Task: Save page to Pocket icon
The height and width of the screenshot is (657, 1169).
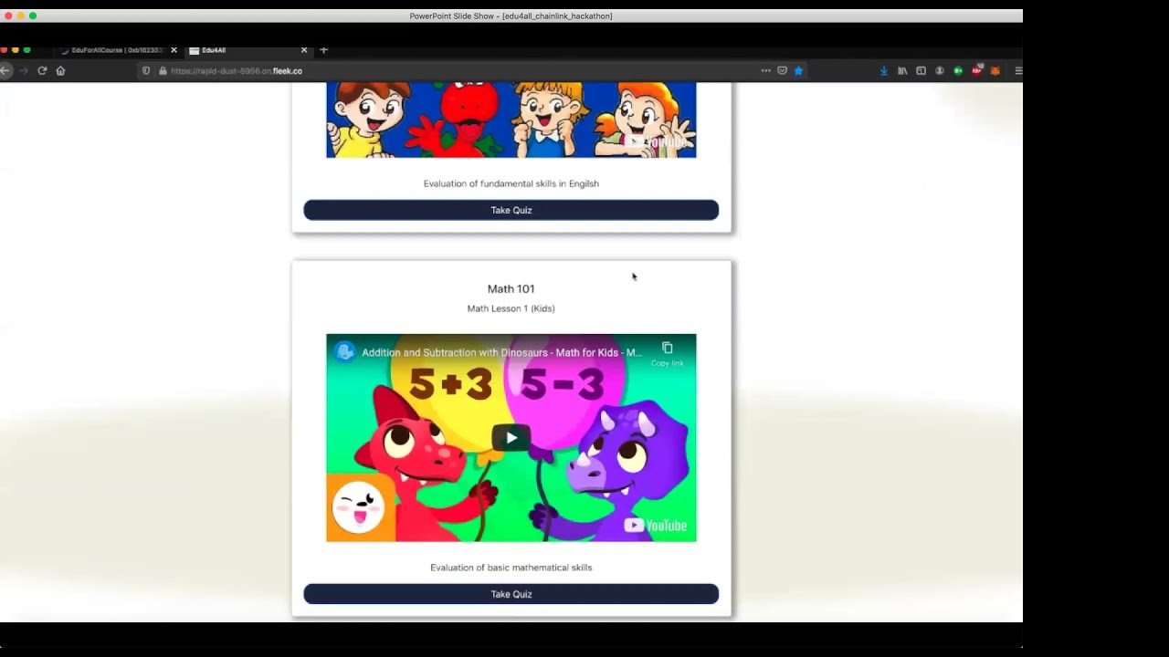Action: tap(783, 70)
